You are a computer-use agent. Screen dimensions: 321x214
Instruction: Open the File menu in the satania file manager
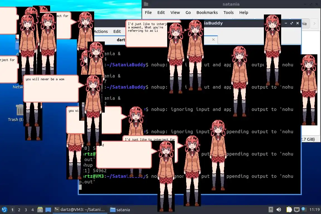point(148,13)
